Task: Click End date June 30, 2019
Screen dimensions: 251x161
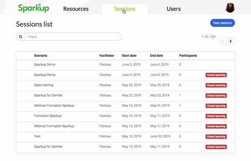Action: pos(160,136)
